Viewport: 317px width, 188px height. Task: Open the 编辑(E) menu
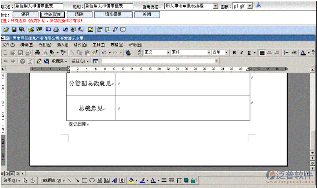pyautogui.click(x=27, y=45)
